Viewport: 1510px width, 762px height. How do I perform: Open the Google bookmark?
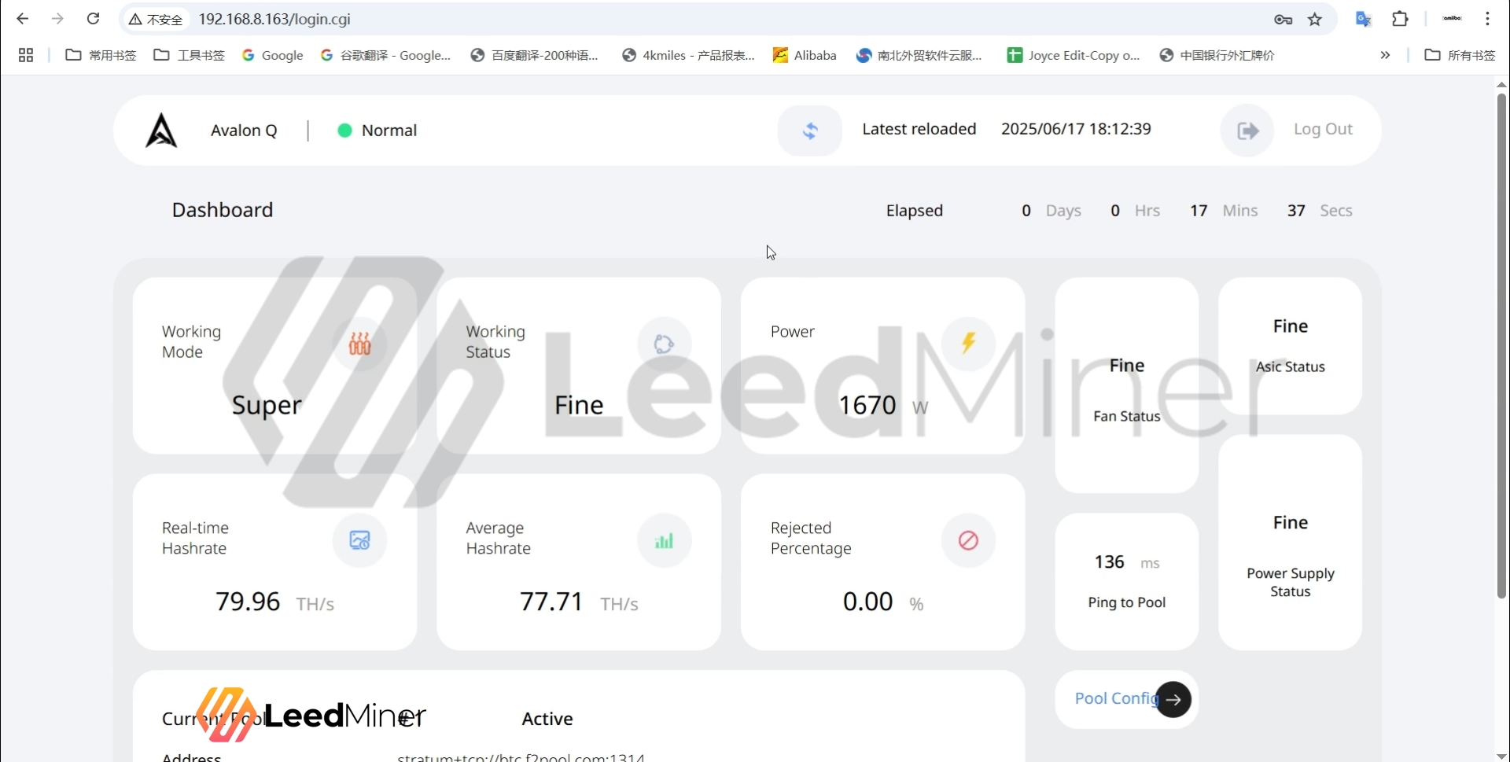point(272,55)
